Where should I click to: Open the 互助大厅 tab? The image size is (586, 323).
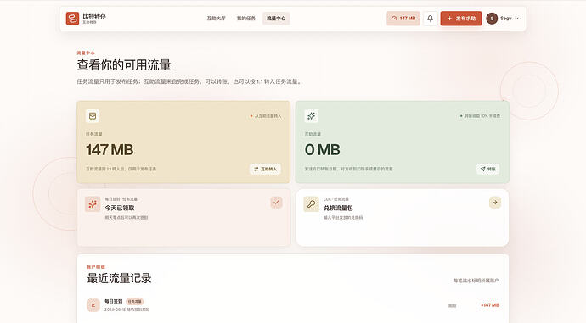click(216, 19)
